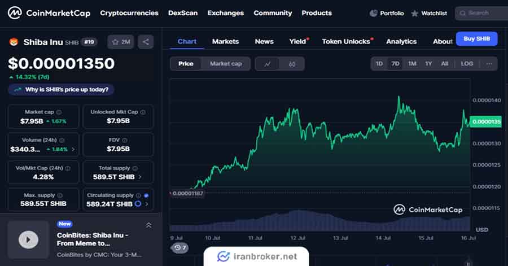This screenshot has height=266, width=508.
Task: Expand Total supply details arrow
Action: point(140,177)
